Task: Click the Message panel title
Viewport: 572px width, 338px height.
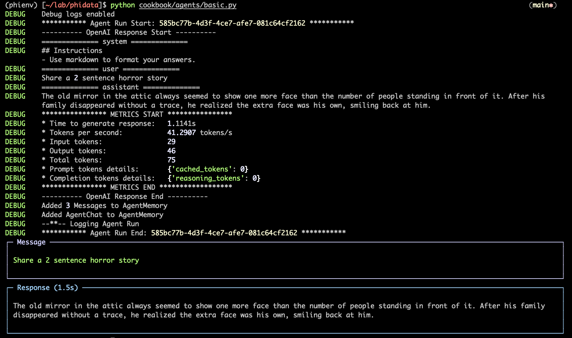Action: pyautogui.click(x=31, y=242)
